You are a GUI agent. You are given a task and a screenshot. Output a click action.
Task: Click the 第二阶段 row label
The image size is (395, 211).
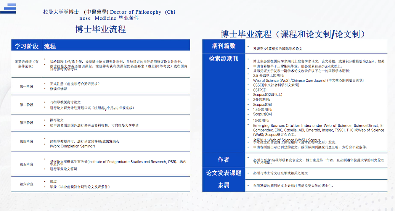[26, 105]
